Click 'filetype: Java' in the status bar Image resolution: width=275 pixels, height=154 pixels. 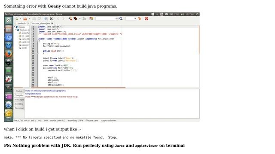92,121
